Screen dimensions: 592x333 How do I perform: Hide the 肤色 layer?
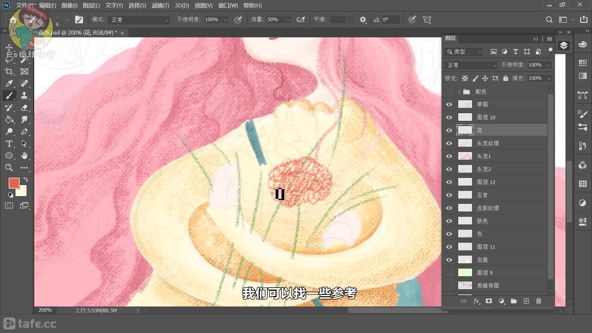tap(449, 221)
